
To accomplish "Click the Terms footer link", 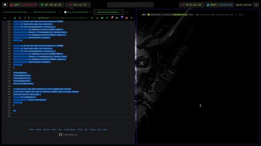I will [31, 130].
